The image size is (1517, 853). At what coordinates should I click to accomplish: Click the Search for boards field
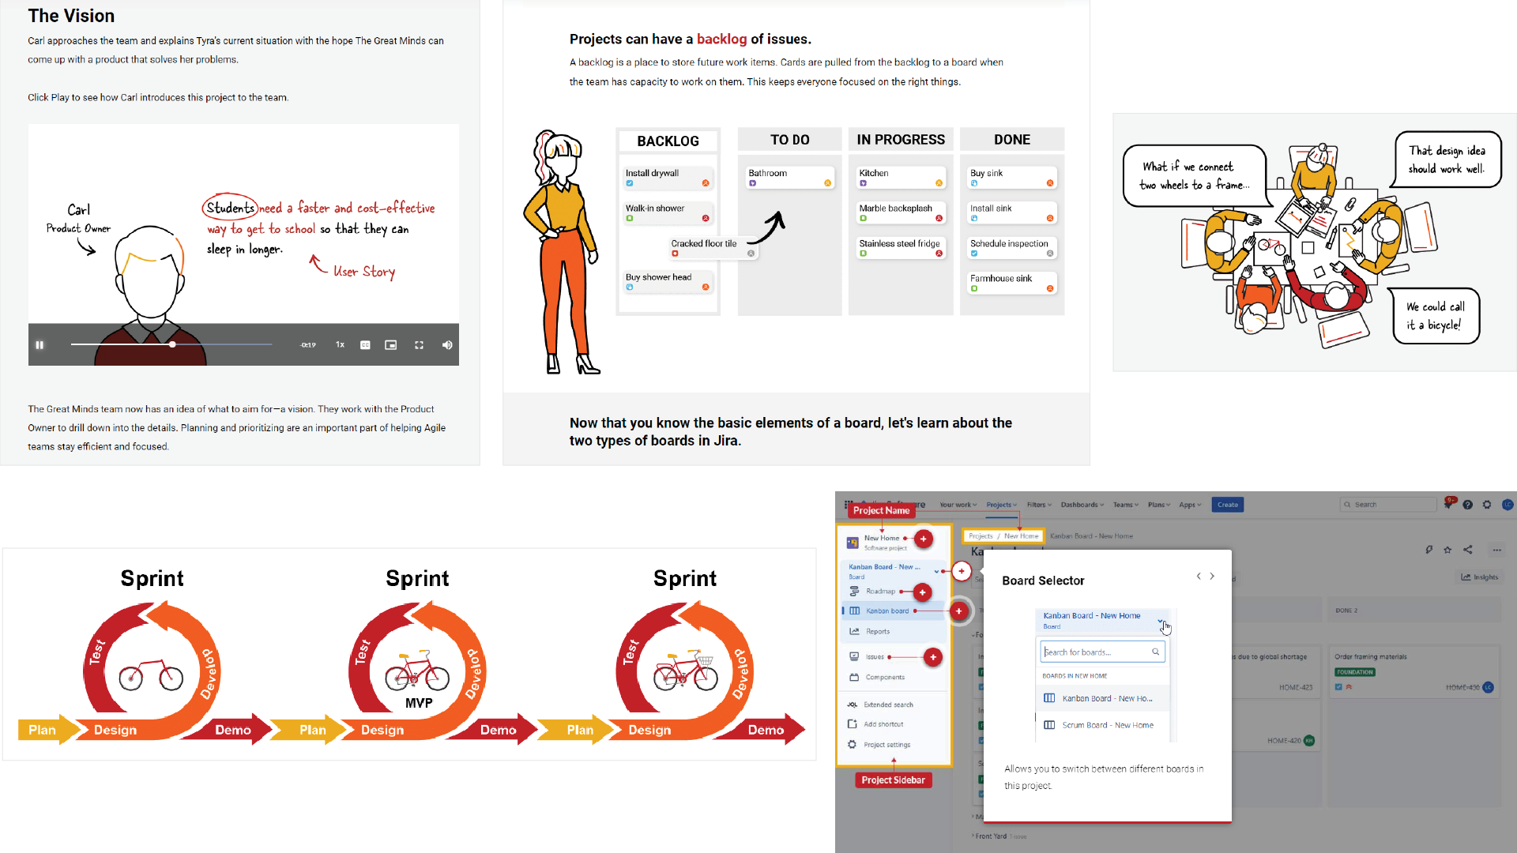(x=1096, y=652)
